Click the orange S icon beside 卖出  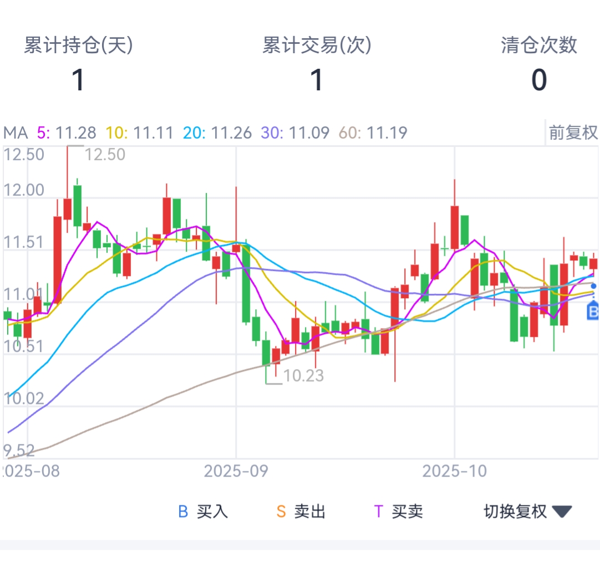(x=281, y=511)
